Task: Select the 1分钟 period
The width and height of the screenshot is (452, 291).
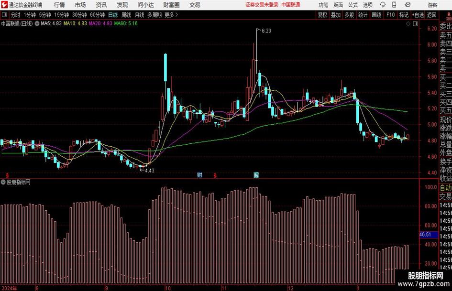Action: (29, 15)
